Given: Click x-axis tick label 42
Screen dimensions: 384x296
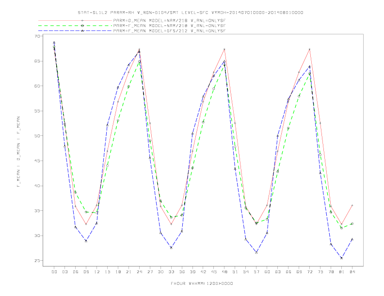Looking at the screenshot, I should (x=203, y=272).
